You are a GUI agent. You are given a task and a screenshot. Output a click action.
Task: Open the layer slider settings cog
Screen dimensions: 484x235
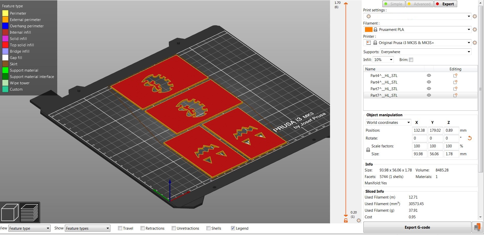pyautogui.click(x=359, y=221)
